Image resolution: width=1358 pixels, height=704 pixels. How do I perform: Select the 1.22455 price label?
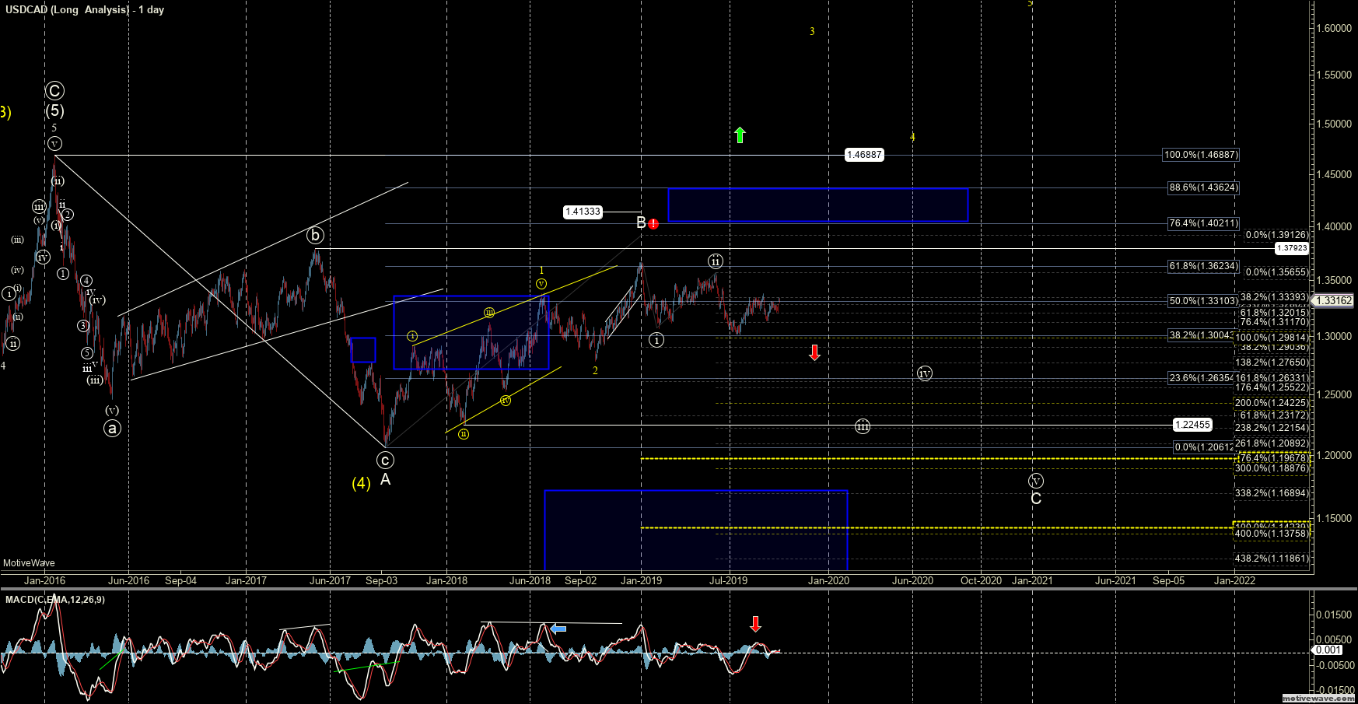tap(1192, 425)
